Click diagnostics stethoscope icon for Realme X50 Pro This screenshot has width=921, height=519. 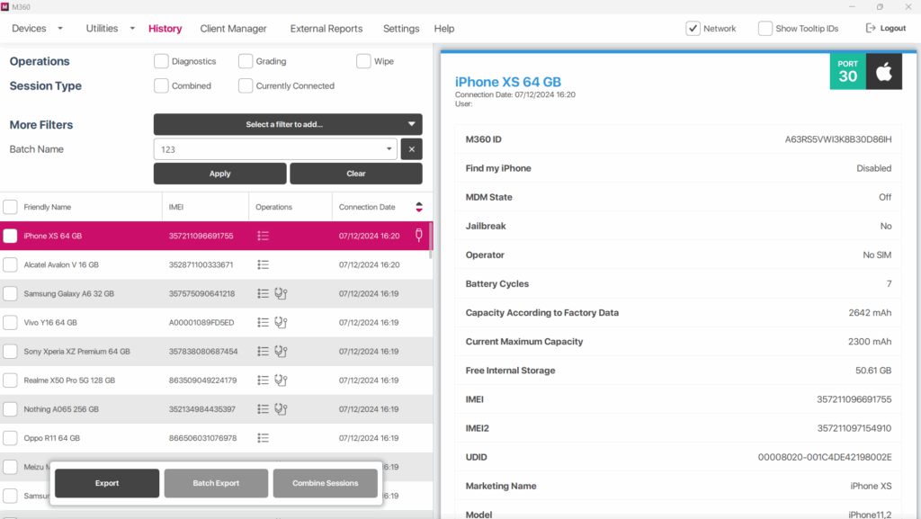point(281,380)
